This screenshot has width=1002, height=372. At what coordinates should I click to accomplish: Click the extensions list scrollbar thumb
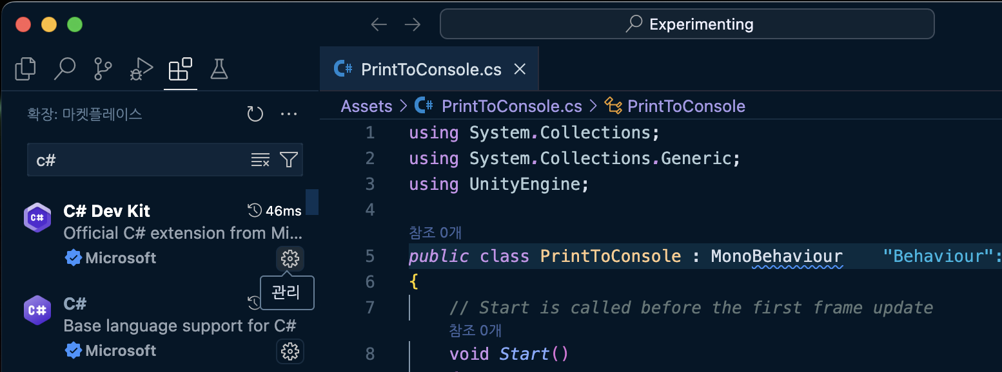pos(312,202)
